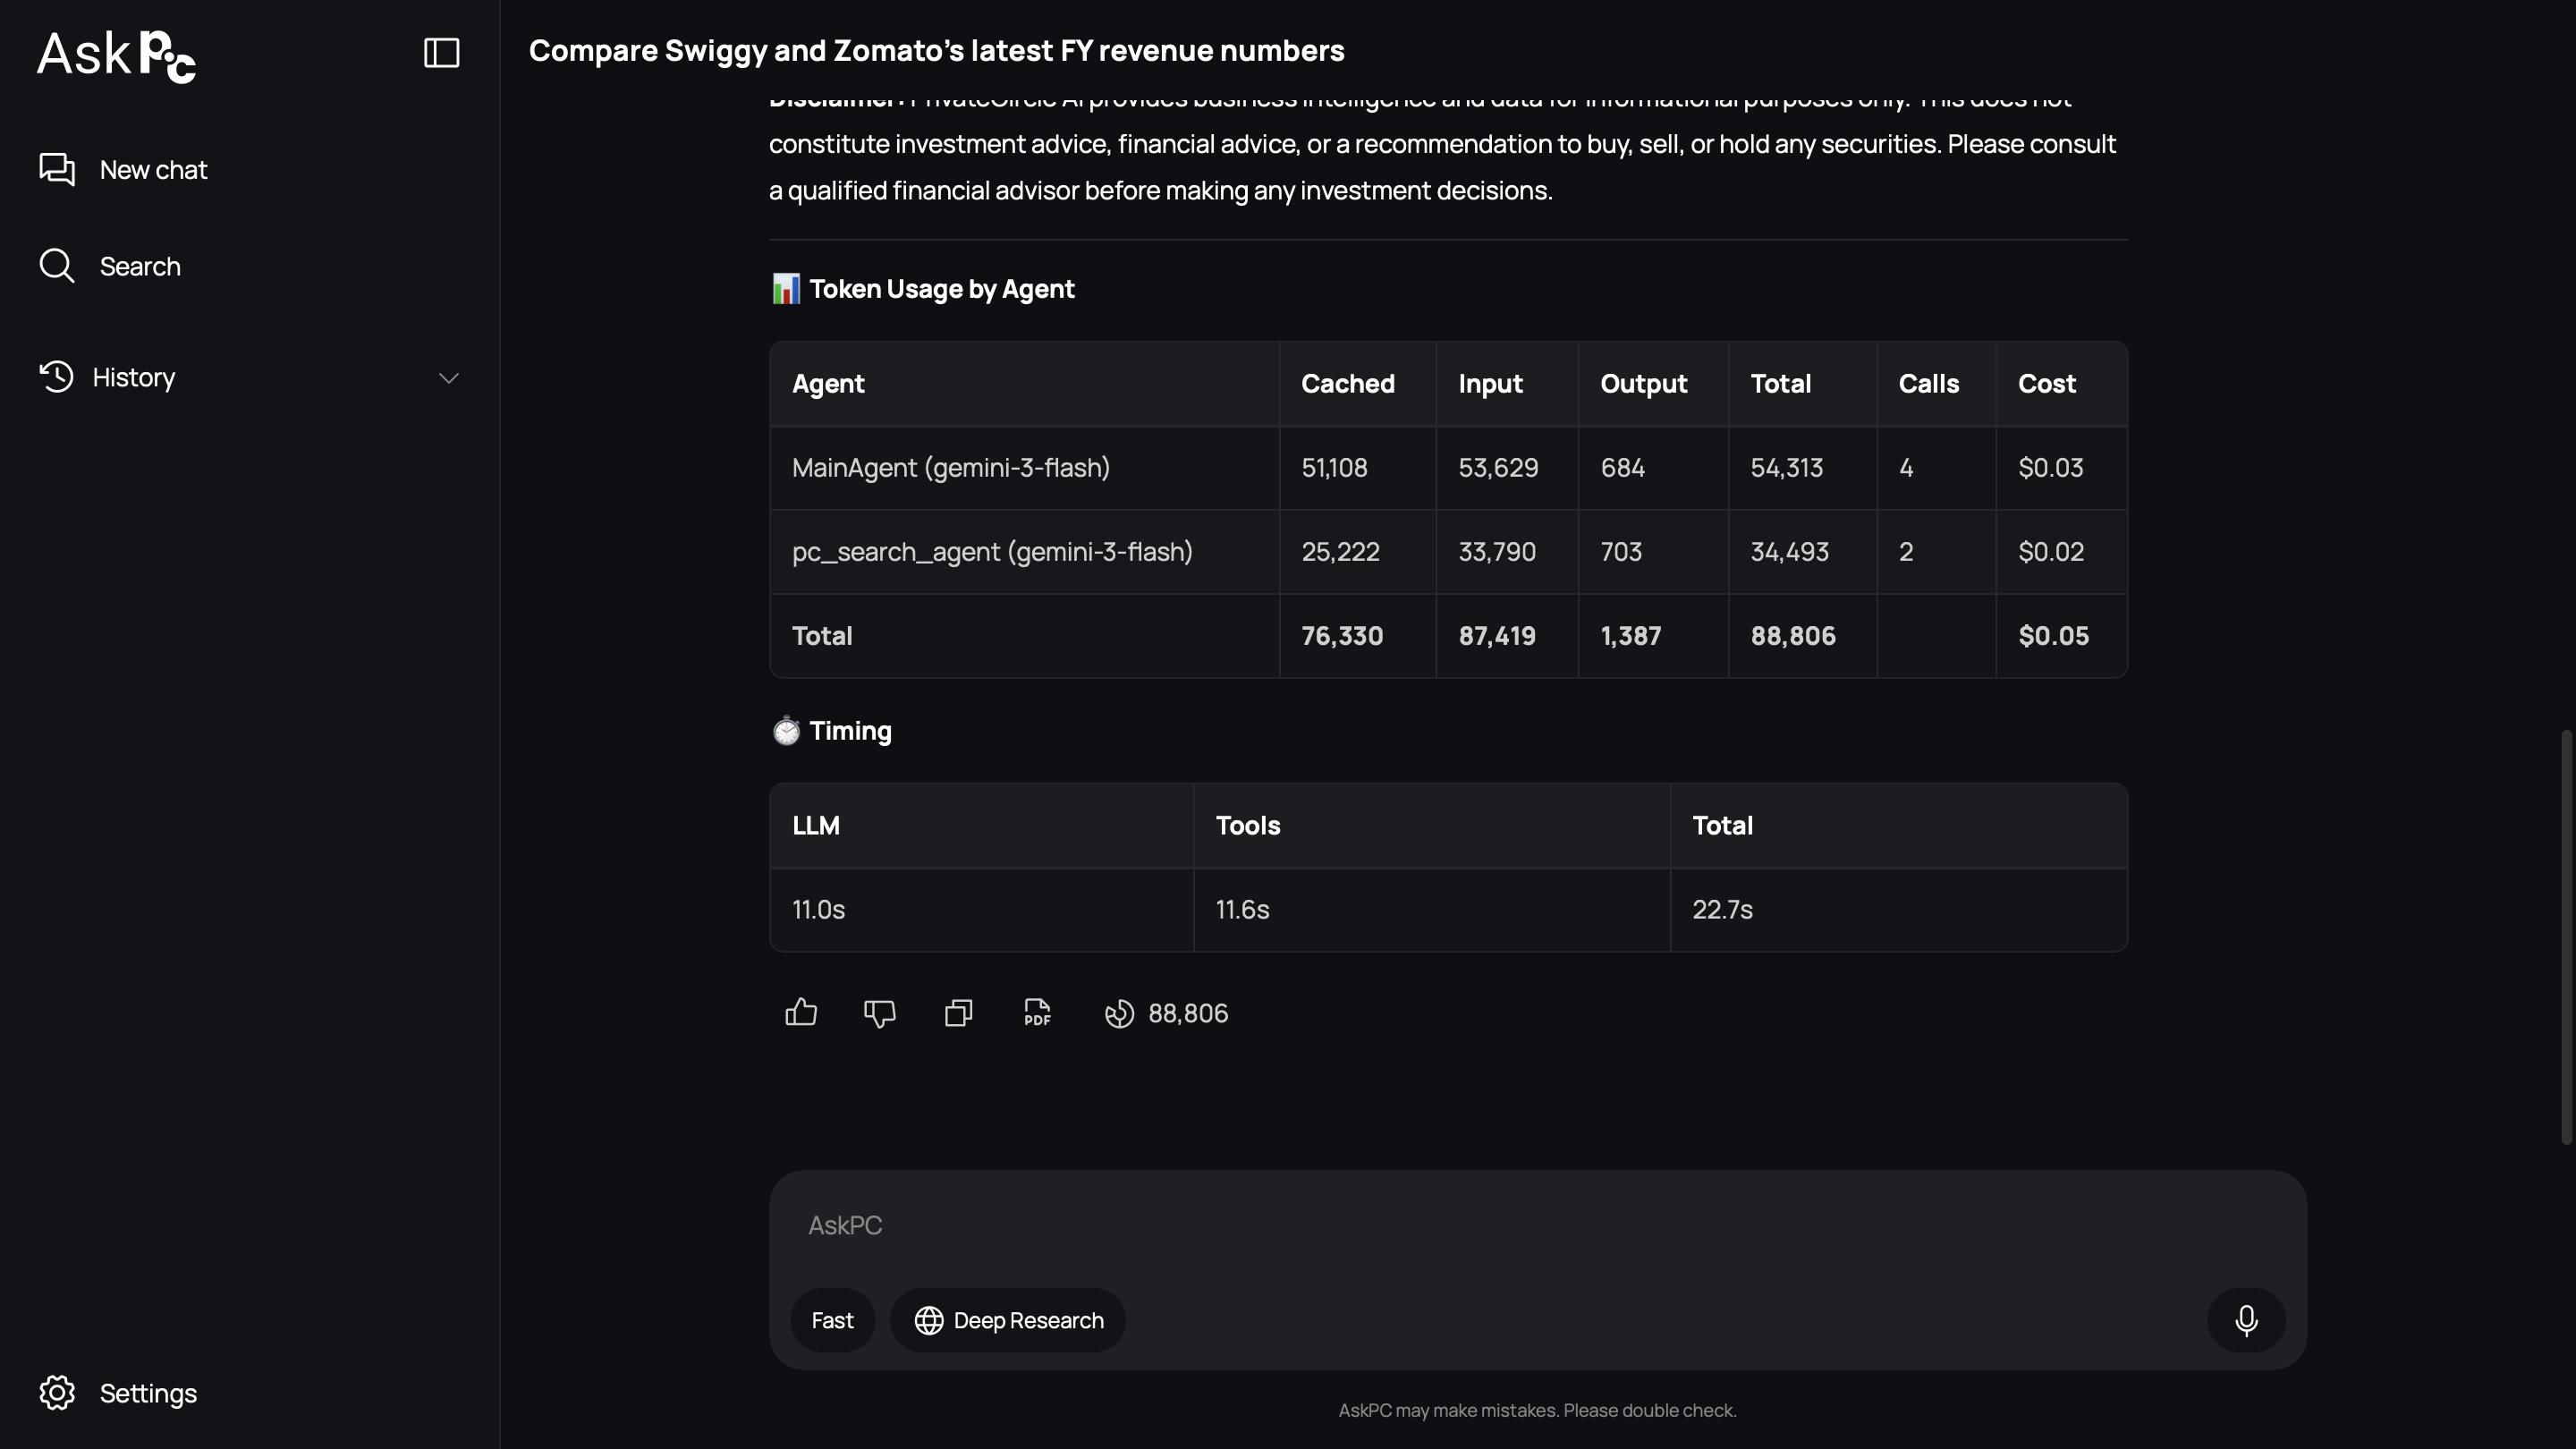Click the 34,493 total value

pos(1789,552)
